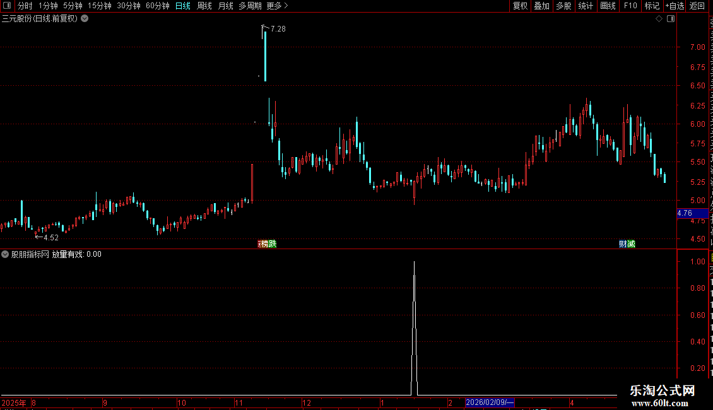This screenshot has height=410, width=713.
Task: Switch to 周线 weekly chart
Action: 204,6
